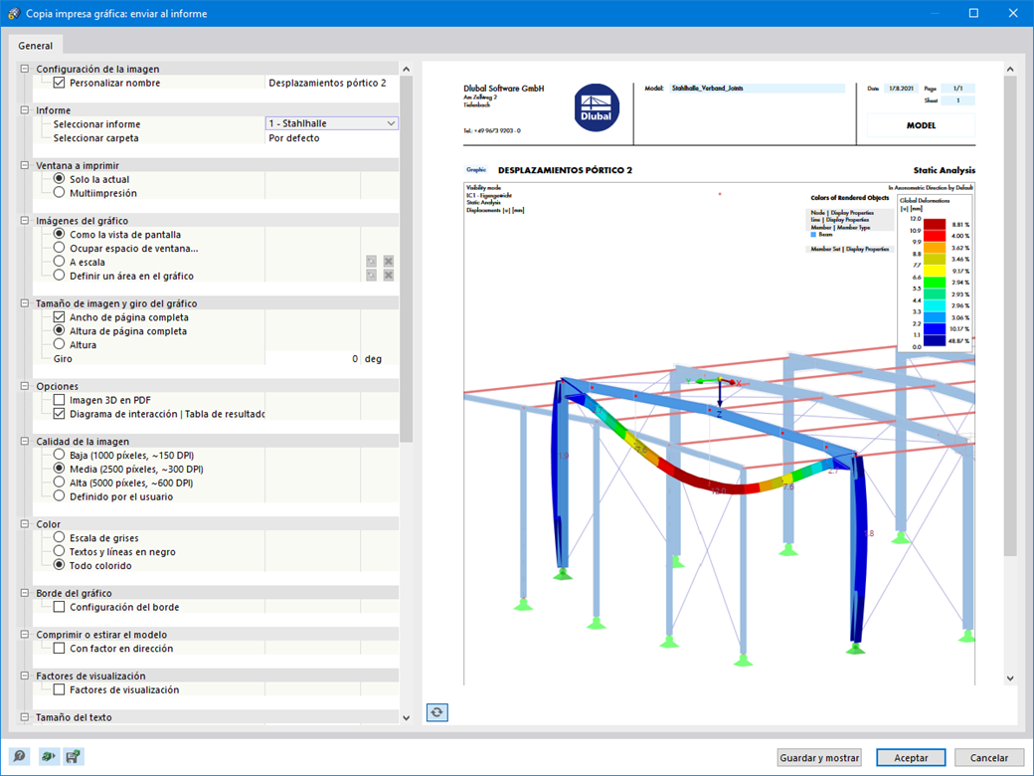1034x776 pixels.
Task: Enable Con factor en dirección checkbox
Action: 60,648
